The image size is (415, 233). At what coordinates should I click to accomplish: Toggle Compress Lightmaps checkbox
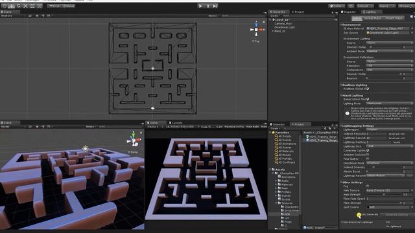368,150
